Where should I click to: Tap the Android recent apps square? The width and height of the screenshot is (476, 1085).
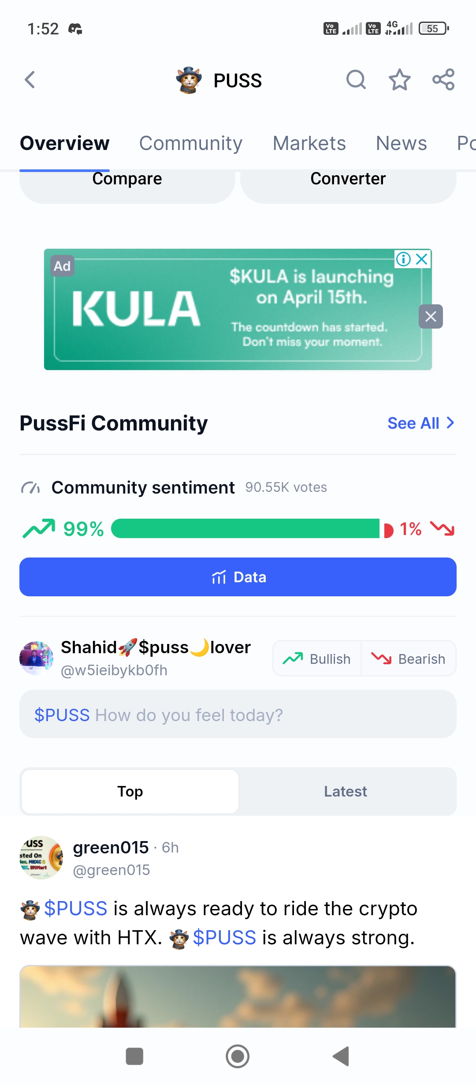(x=134, y=1056)
